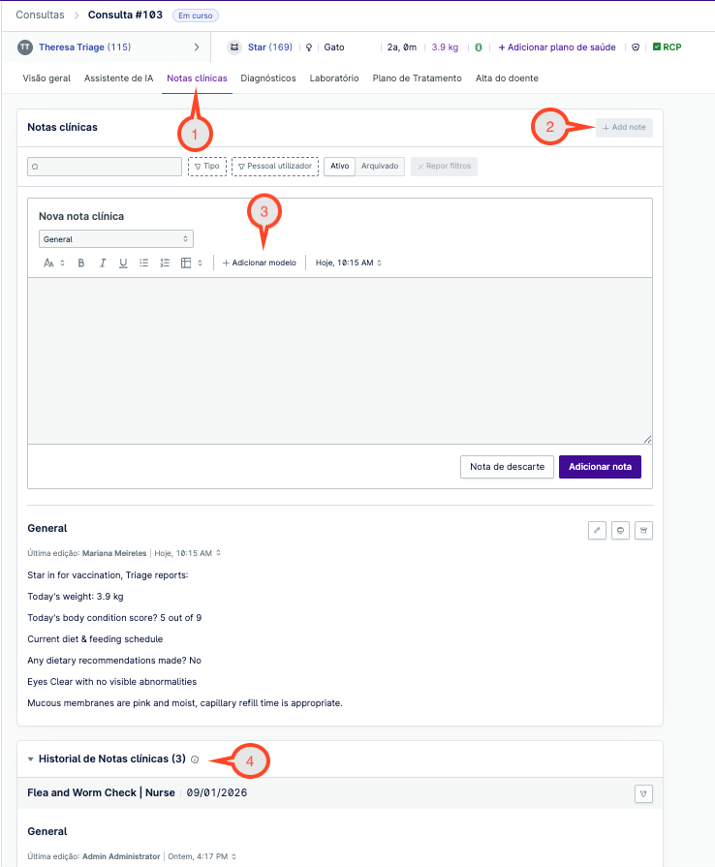Open the Star (169) patient link
Viewport: 715px width, 867px height.
click(270, 47)
